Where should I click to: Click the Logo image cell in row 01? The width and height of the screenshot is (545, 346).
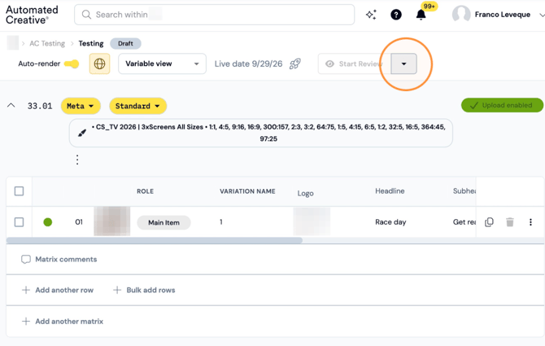tap(312, 221)
